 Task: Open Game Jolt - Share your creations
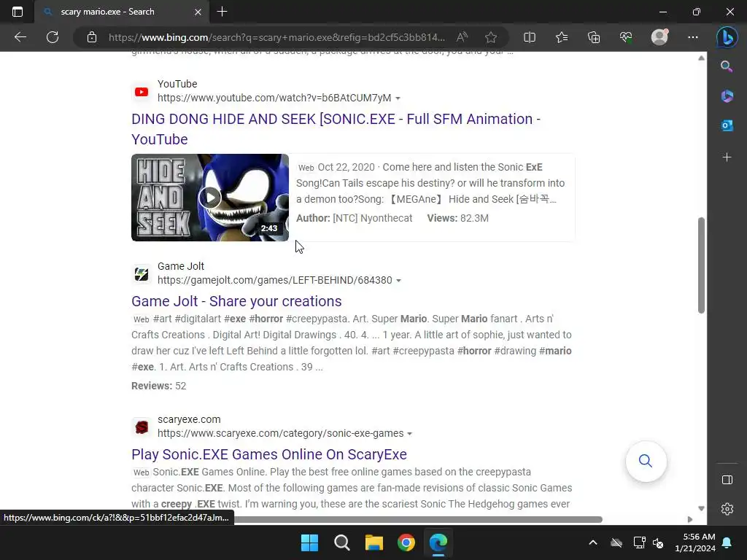click(x=236, y=301)
